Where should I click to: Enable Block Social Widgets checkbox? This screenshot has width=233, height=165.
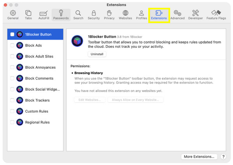[12, 89]
